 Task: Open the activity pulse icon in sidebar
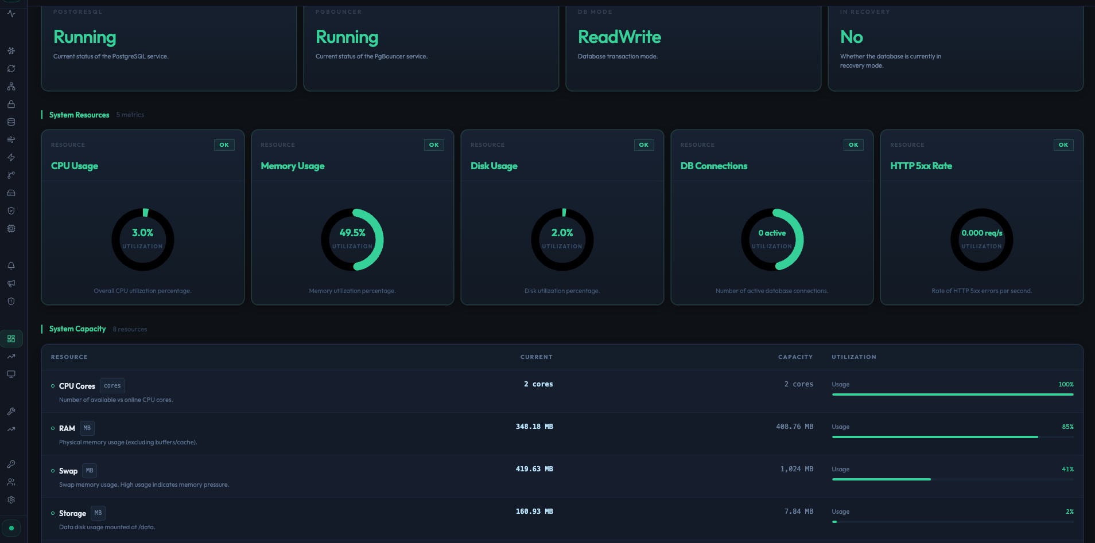pyautogui.click(x=11, y=13)
